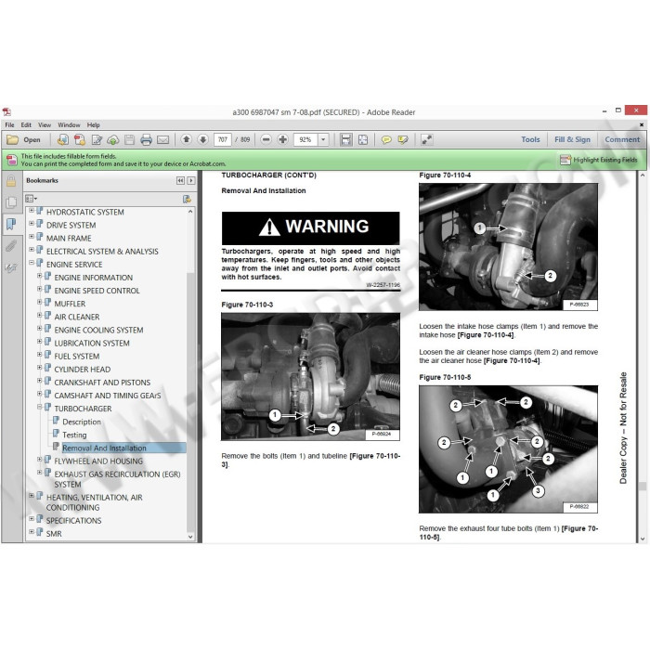Click the page number field showing 707
Viewport: 650px width, 650px height.
point(223,139)
